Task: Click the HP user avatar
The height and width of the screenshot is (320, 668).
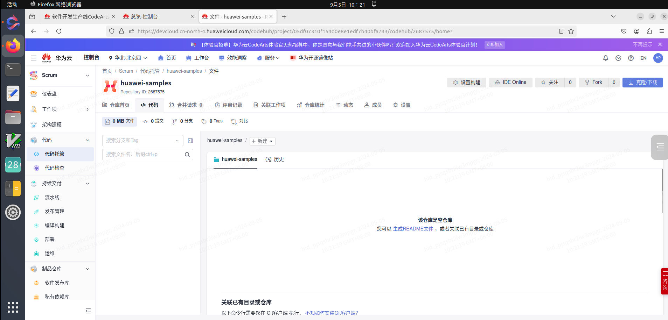Action: tap(658, 58)
